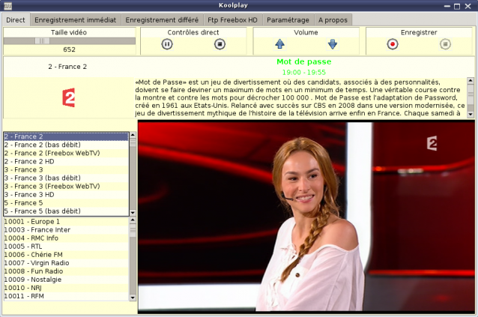Open the Paramétrage tab
Viewport: 478px width, 317px height.
(x=288, y=20)
